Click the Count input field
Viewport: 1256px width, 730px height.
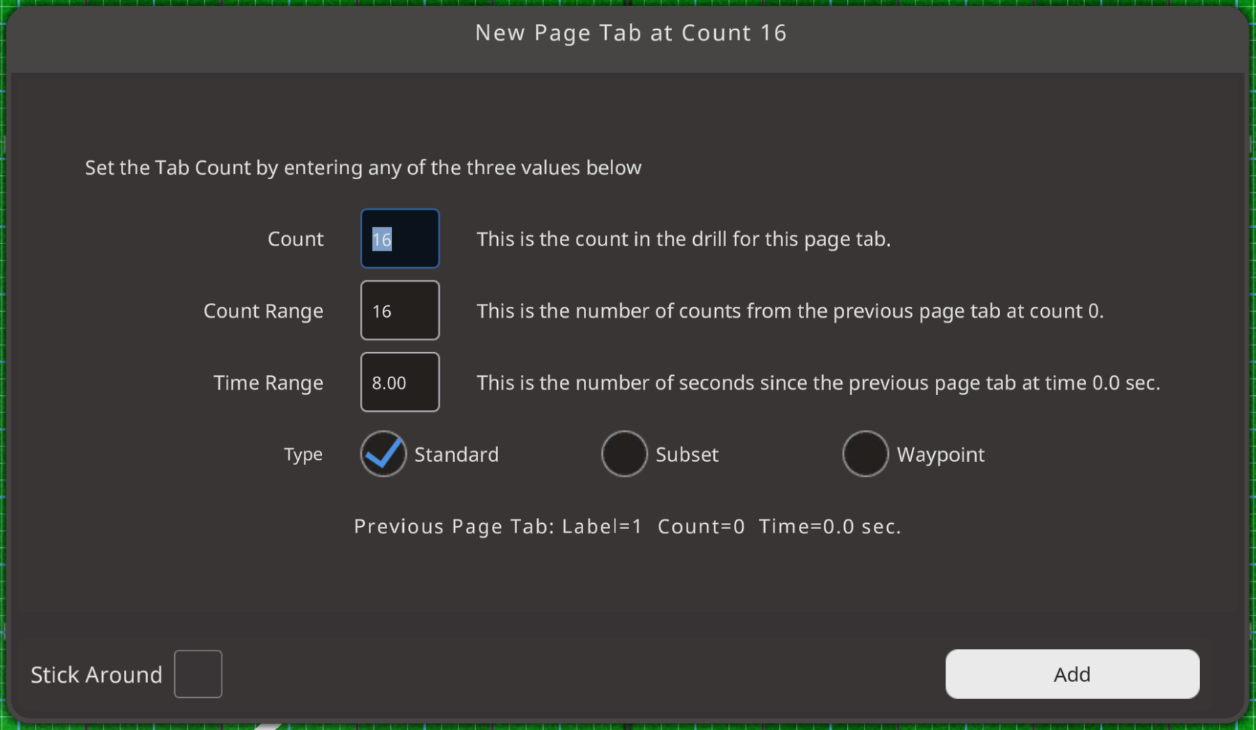coord(399,239)
